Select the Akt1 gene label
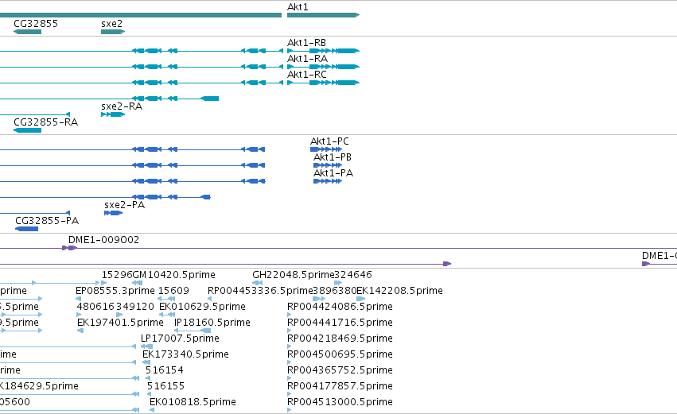 click(x=298, y=7)
